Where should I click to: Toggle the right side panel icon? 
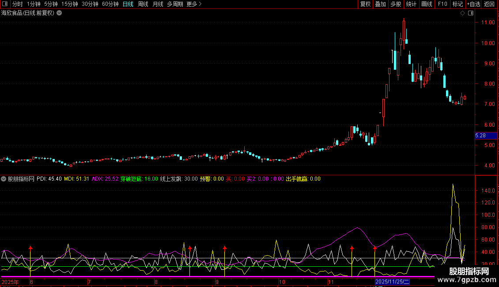471,13
